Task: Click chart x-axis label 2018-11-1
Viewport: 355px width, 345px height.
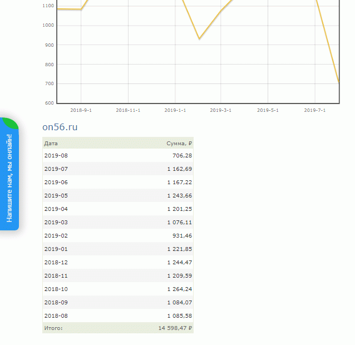Action: coord(128,110)
